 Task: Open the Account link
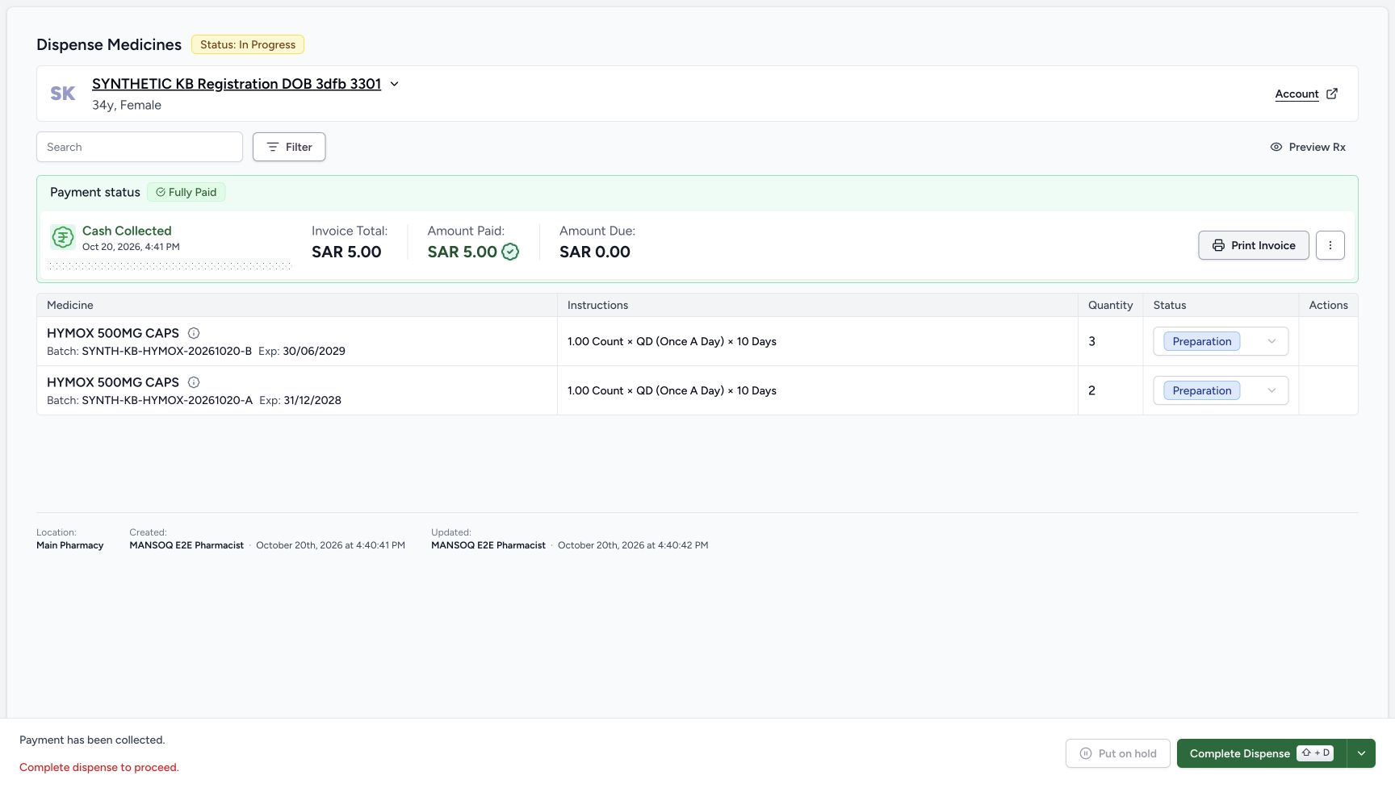pyautogui.click(x=1297, y=94)
